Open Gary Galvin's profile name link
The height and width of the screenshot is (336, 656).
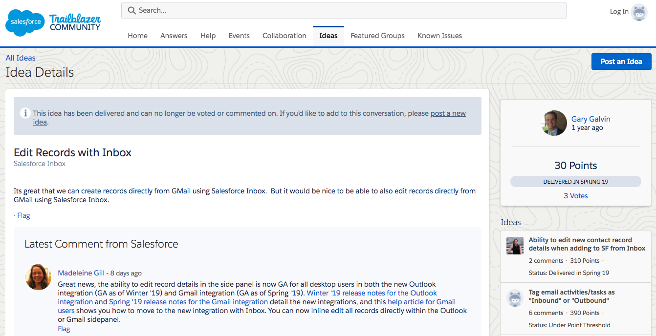coord(590,119)
